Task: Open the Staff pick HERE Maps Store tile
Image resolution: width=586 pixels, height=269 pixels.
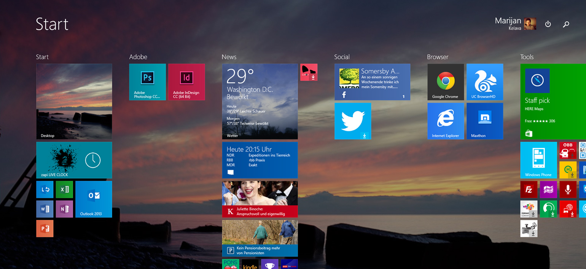Action: [x=553, y=101]
